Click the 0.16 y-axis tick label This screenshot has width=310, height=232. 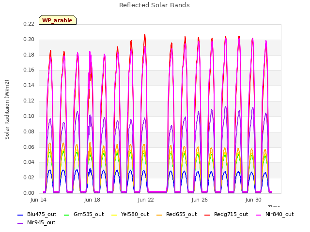tap(29, 70)
